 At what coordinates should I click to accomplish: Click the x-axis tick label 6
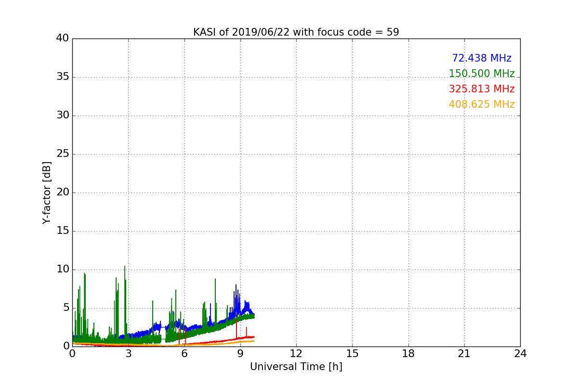point(184,354)
